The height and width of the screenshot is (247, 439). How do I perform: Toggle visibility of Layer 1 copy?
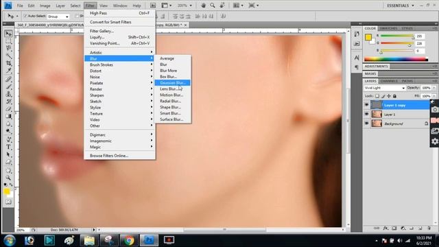click(x=366, y=105)
